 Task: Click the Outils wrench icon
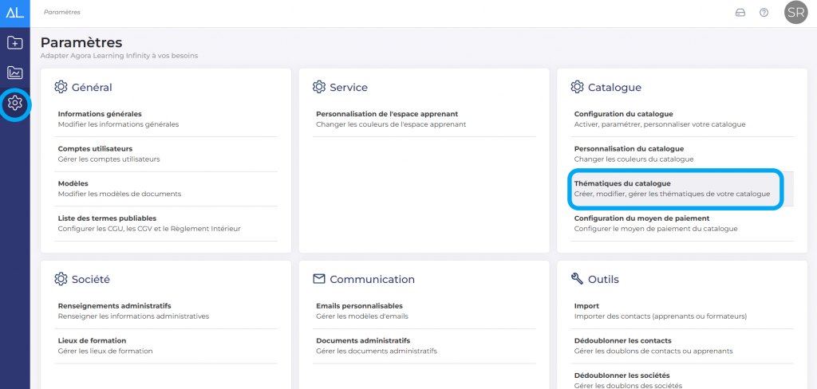click(x=578, y=279)
